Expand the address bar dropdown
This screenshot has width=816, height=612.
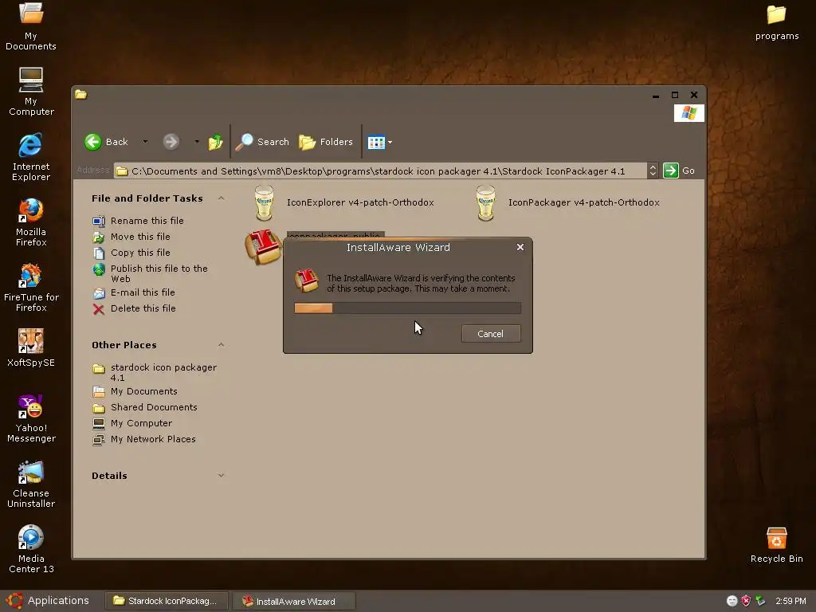[653, 171]
